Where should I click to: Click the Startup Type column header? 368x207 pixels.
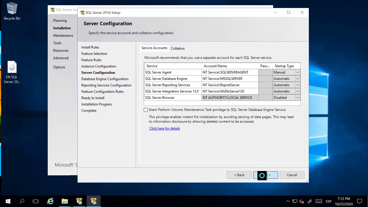(286, 66)
